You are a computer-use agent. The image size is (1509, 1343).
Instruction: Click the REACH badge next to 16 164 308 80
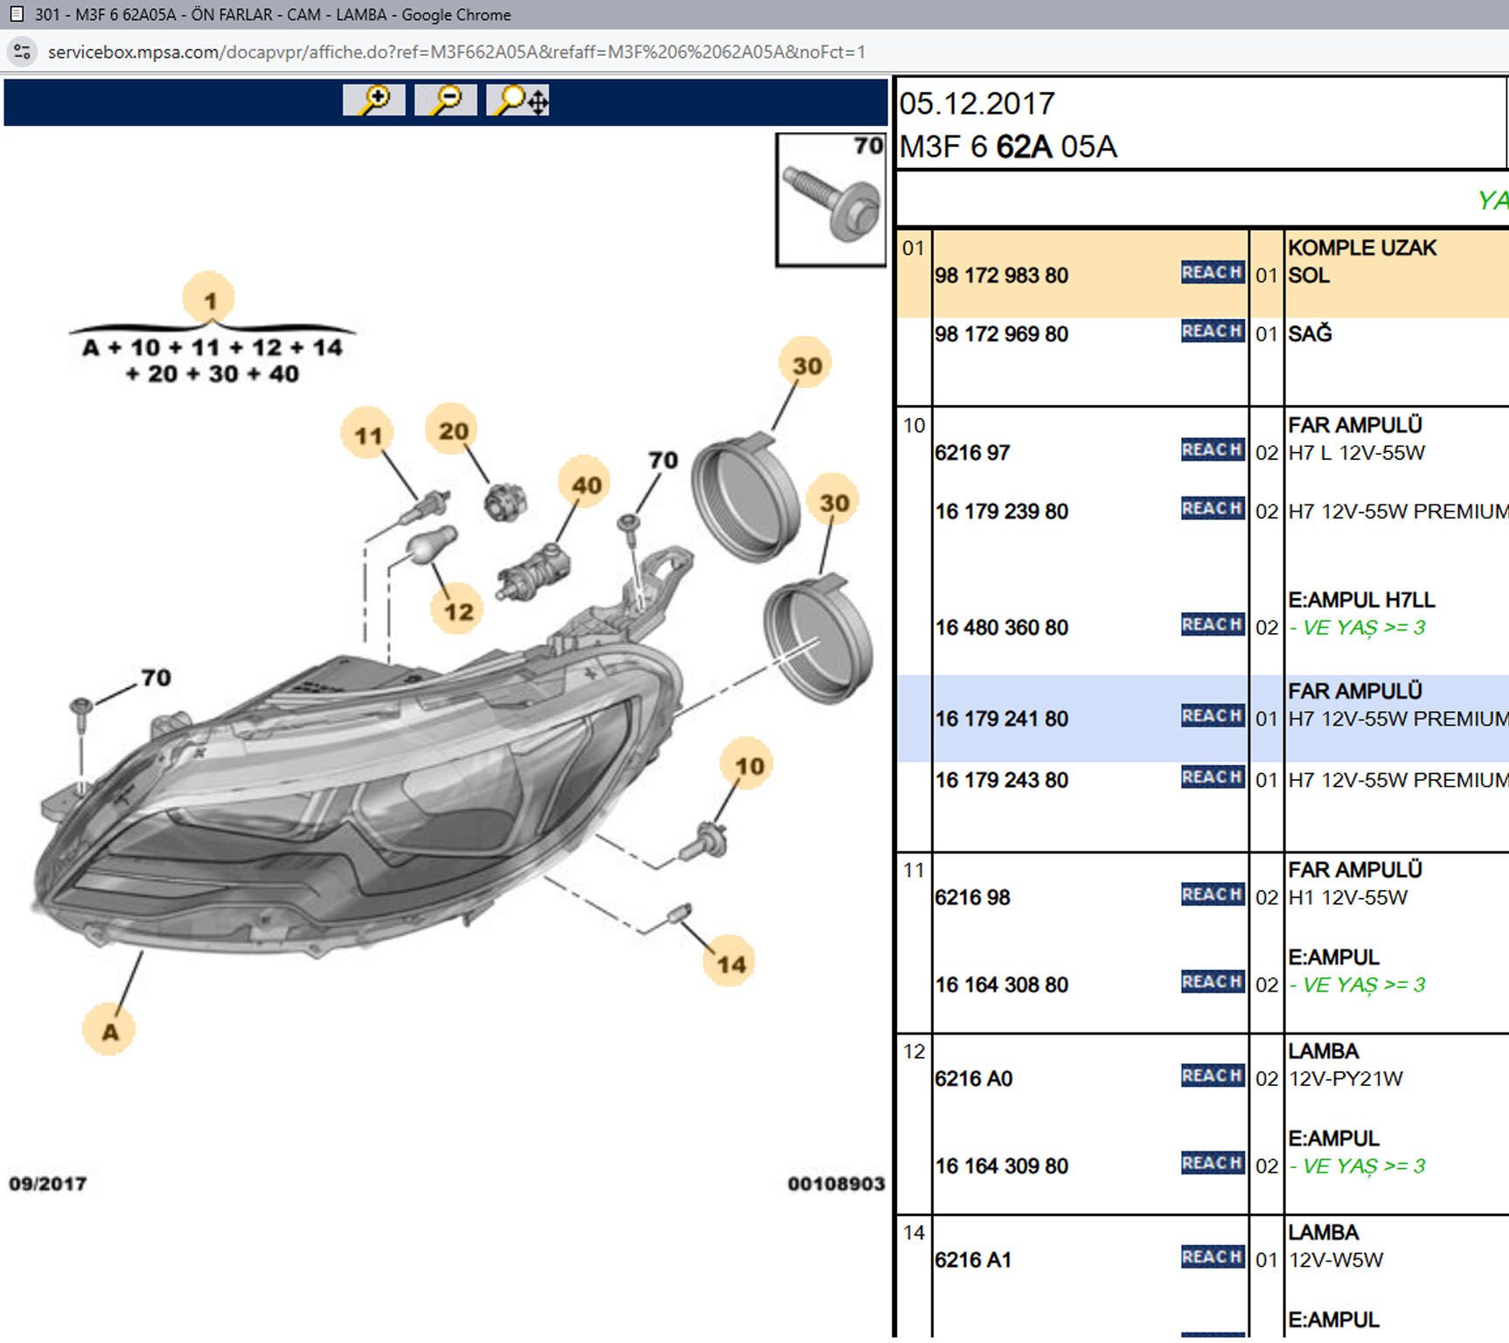(1212, 983)
